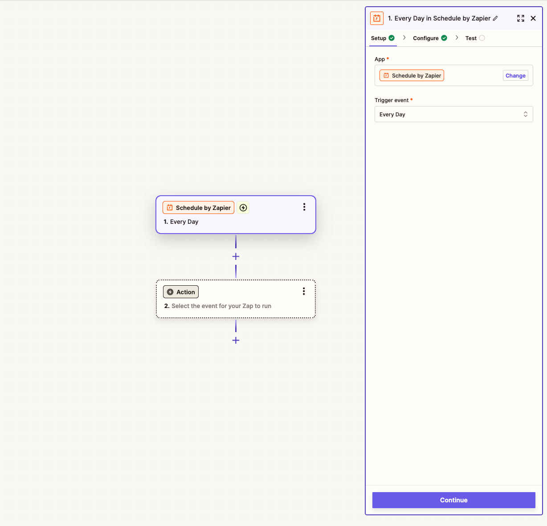Close the step editor panel

click(x=533, y=18)
